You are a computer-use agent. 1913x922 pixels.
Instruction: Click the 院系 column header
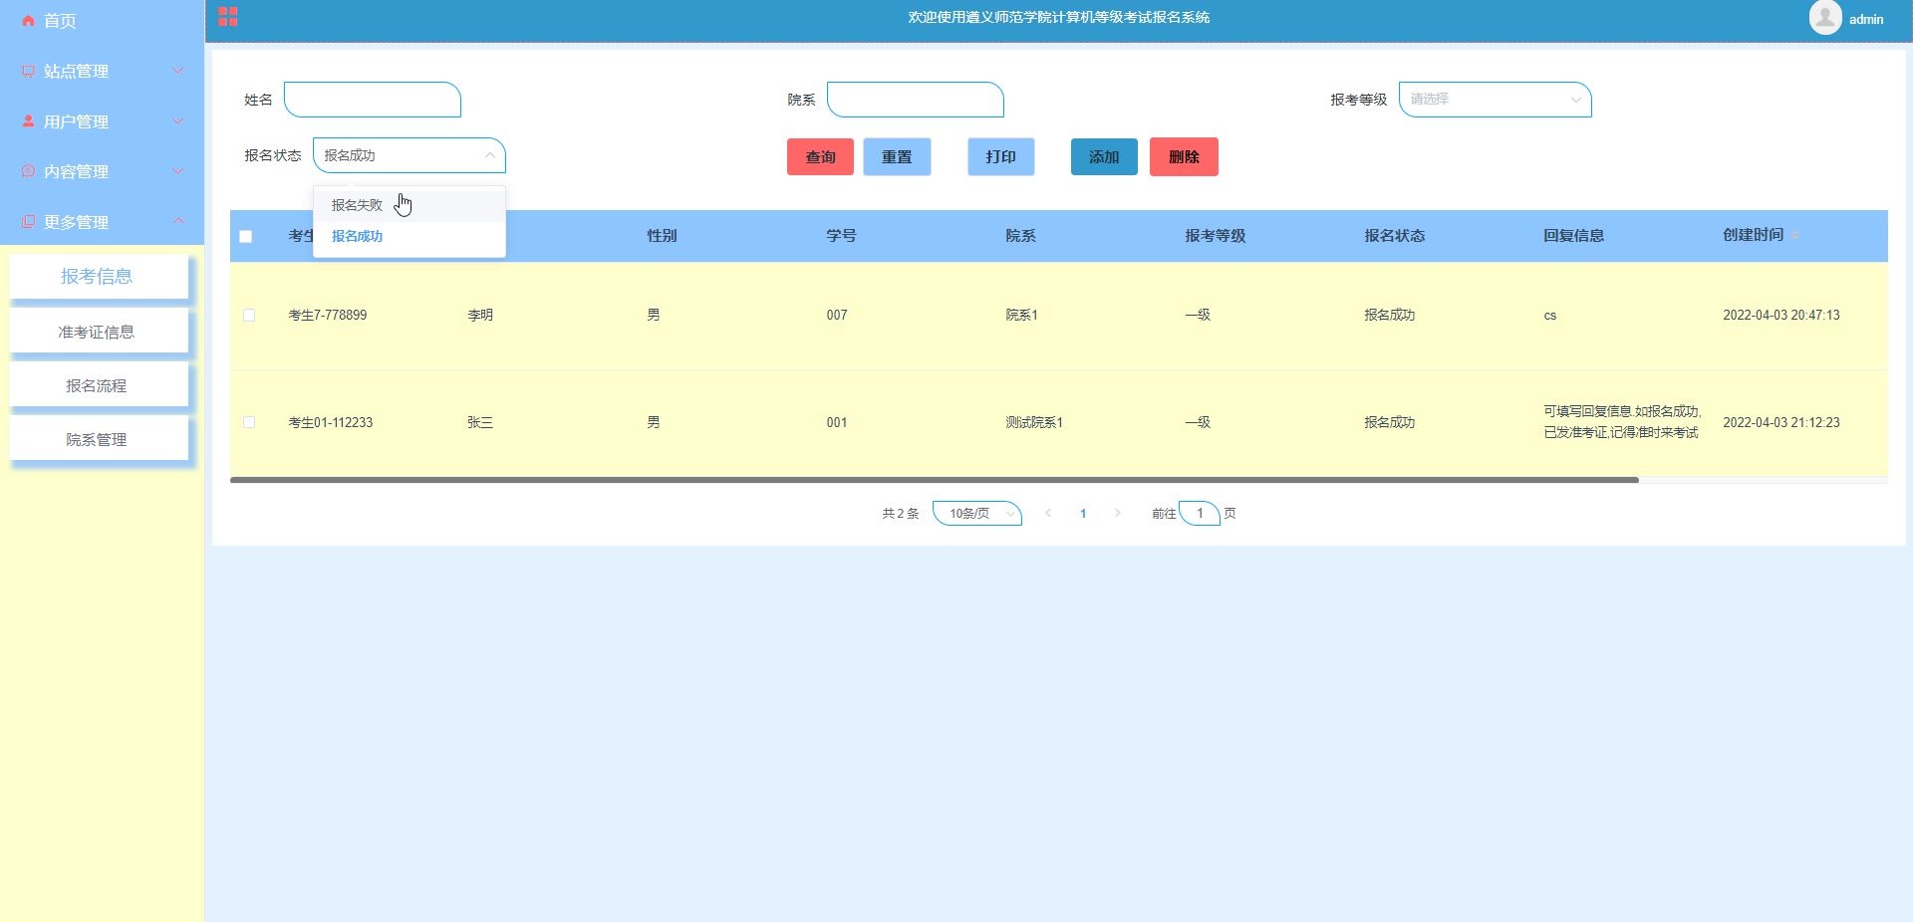pos(1020,236)
